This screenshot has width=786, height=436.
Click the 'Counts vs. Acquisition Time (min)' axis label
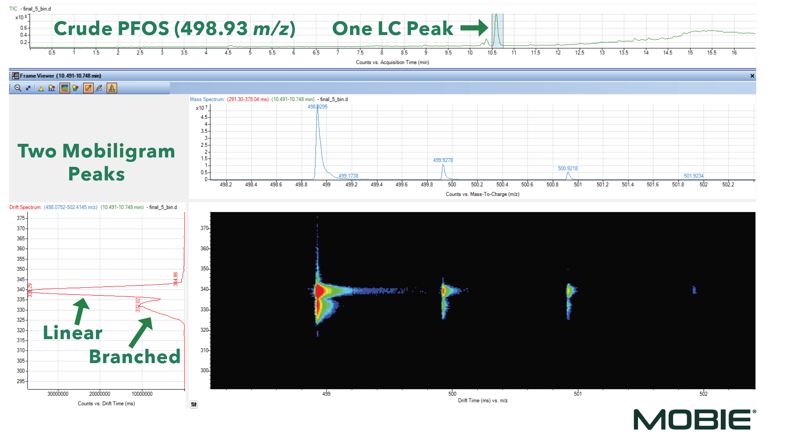(x=392, y=62)
